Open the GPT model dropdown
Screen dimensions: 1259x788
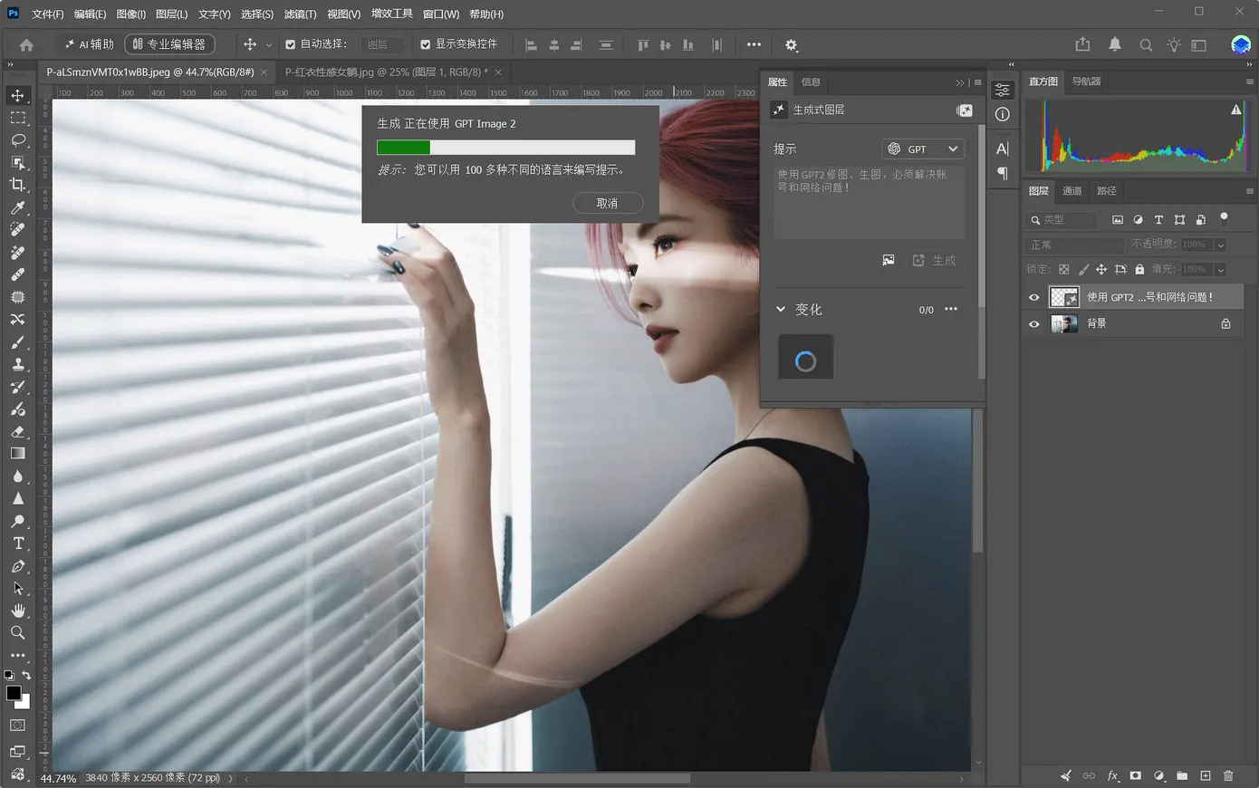point(923,149)
